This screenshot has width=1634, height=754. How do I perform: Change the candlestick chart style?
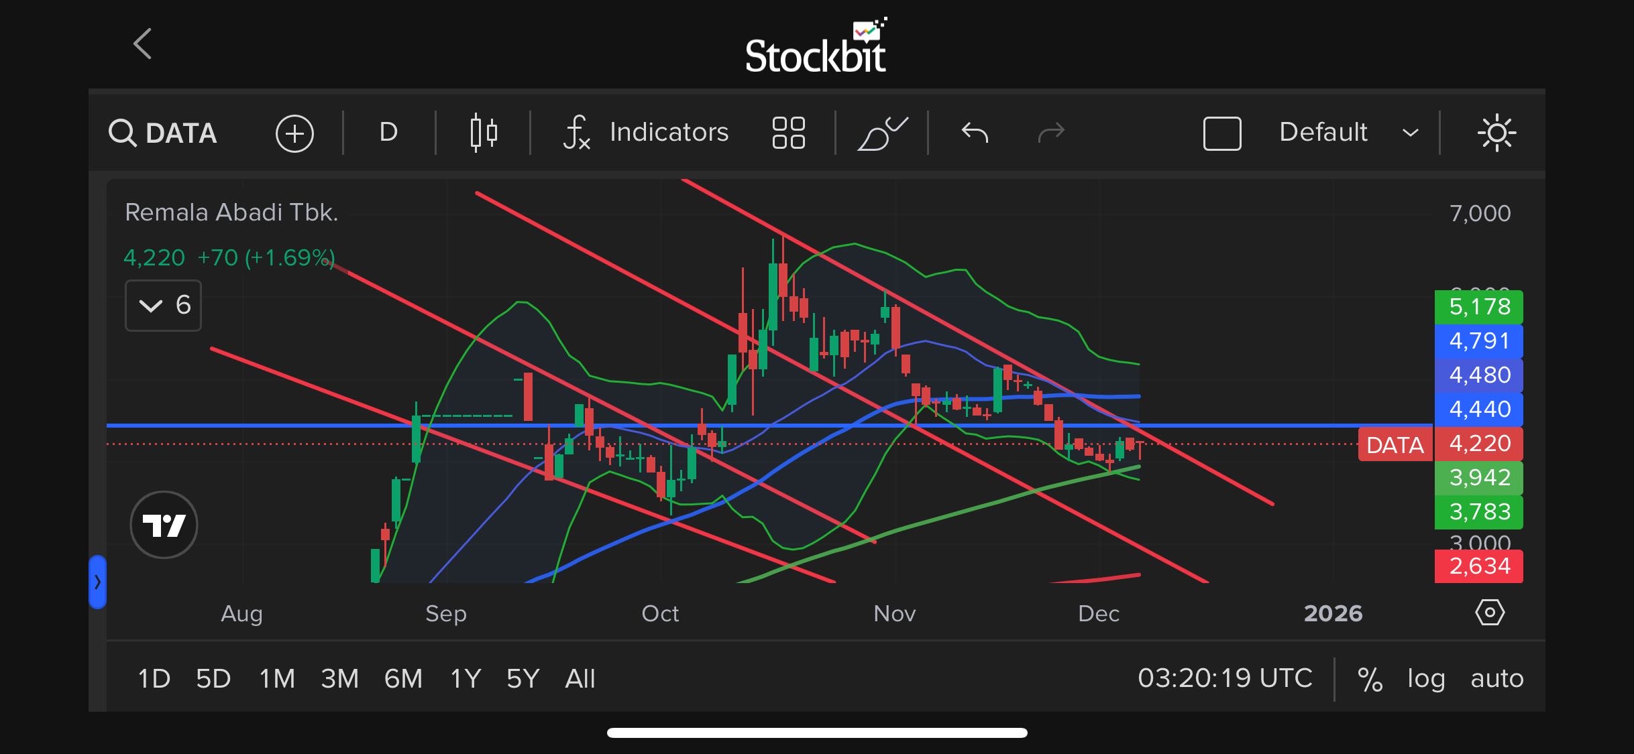click(x=483, y=133)
